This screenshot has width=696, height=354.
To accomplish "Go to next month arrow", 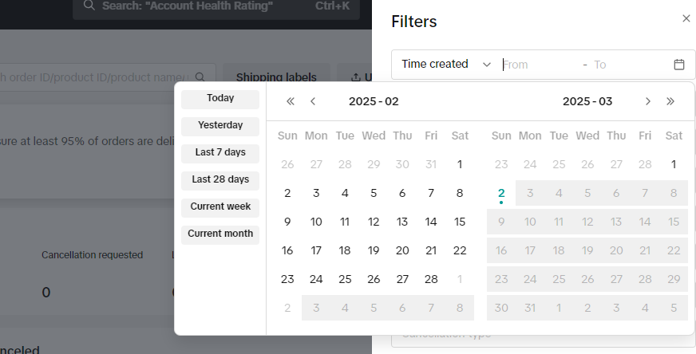I will [x=648, y=101].
